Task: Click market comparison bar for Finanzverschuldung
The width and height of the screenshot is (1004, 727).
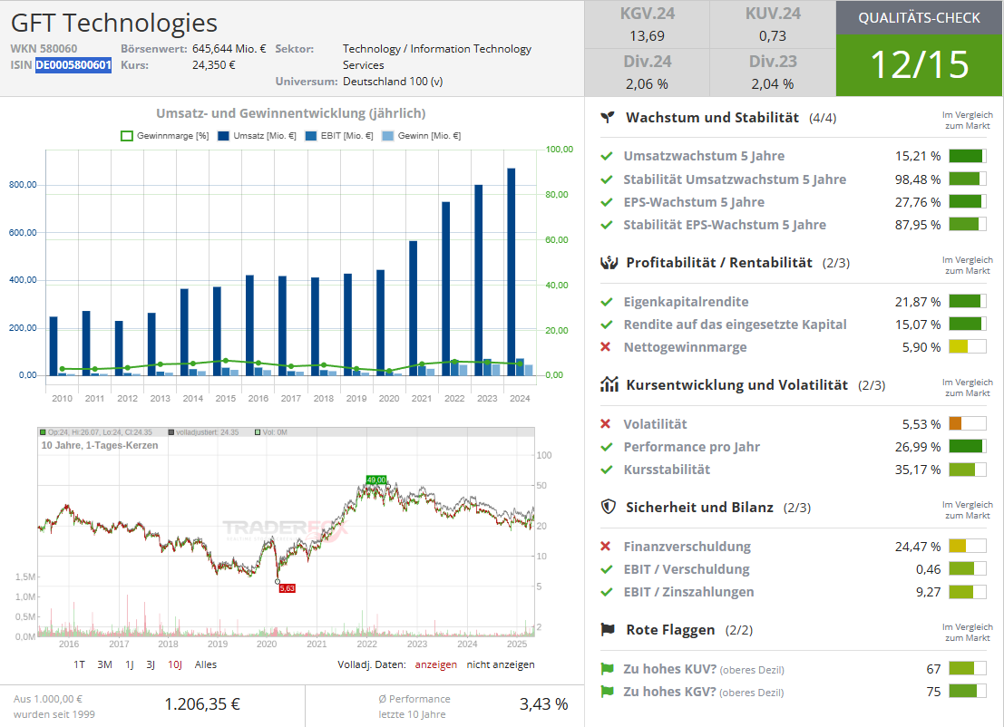Action: click(968, 546)
